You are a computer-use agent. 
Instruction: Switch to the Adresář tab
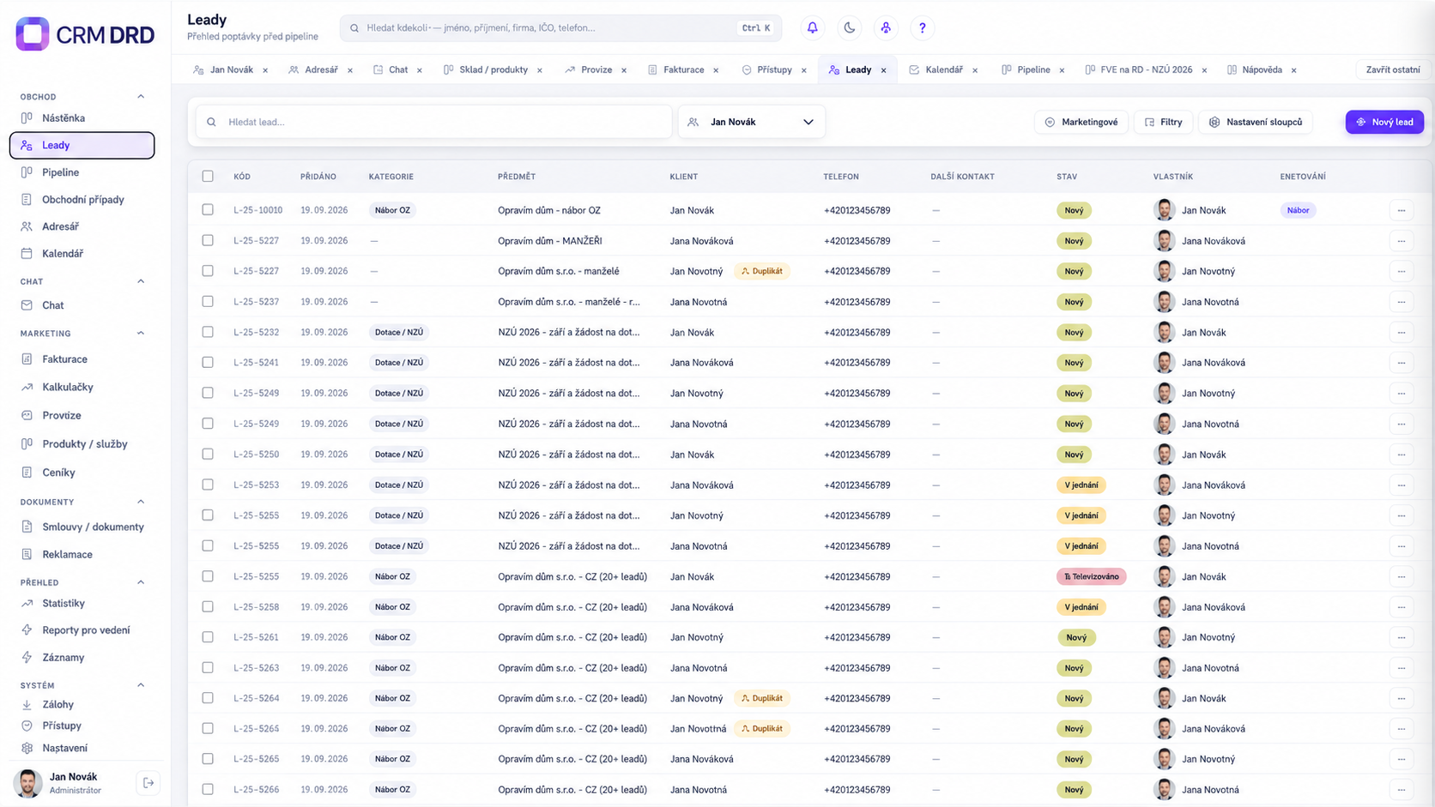tap(320, 70)
